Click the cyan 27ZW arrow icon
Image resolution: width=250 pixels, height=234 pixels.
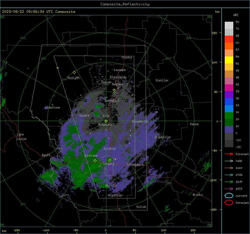pyautogui.click(x=229, y=175)
